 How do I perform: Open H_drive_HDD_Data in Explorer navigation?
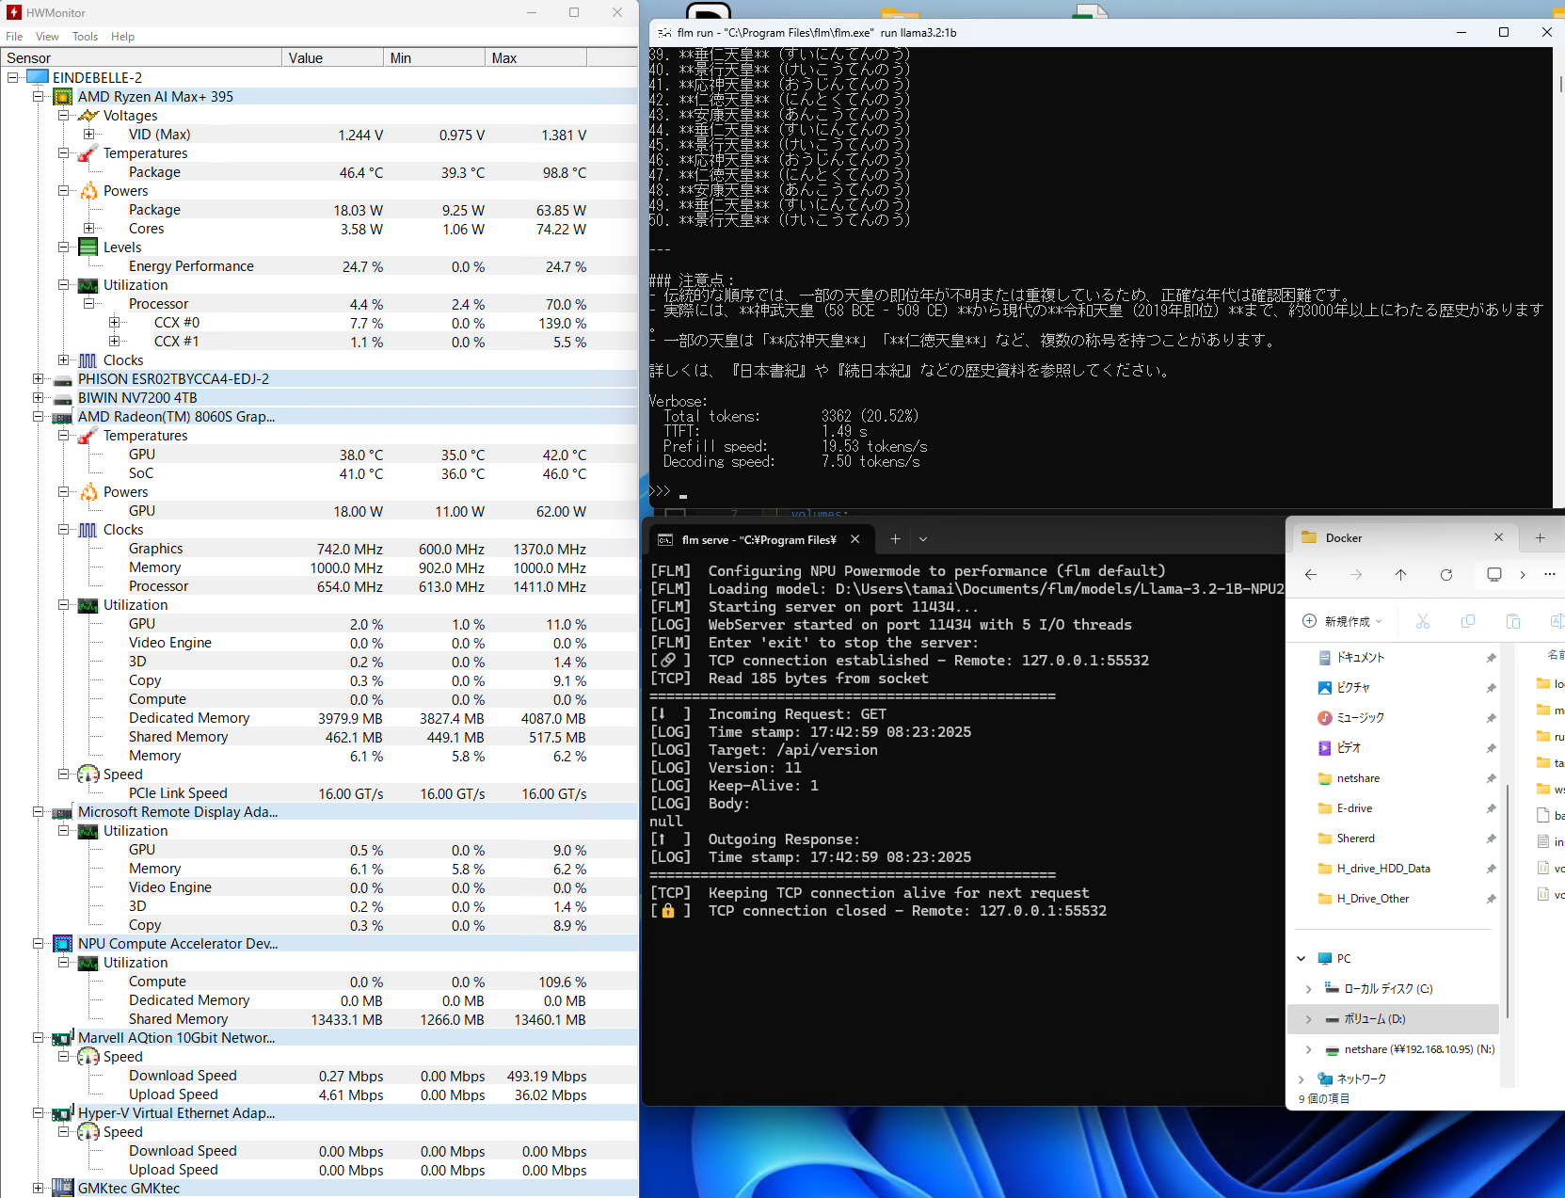coord(1383,869)
